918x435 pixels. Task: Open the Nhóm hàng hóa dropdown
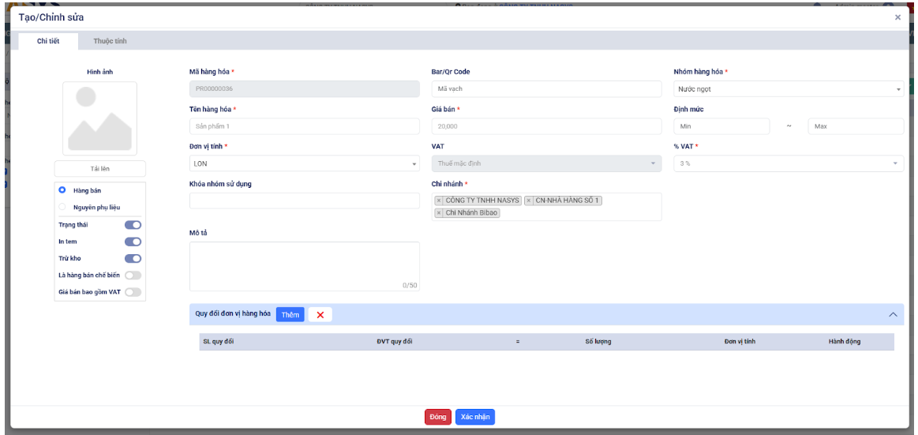[x=788, y=89]
